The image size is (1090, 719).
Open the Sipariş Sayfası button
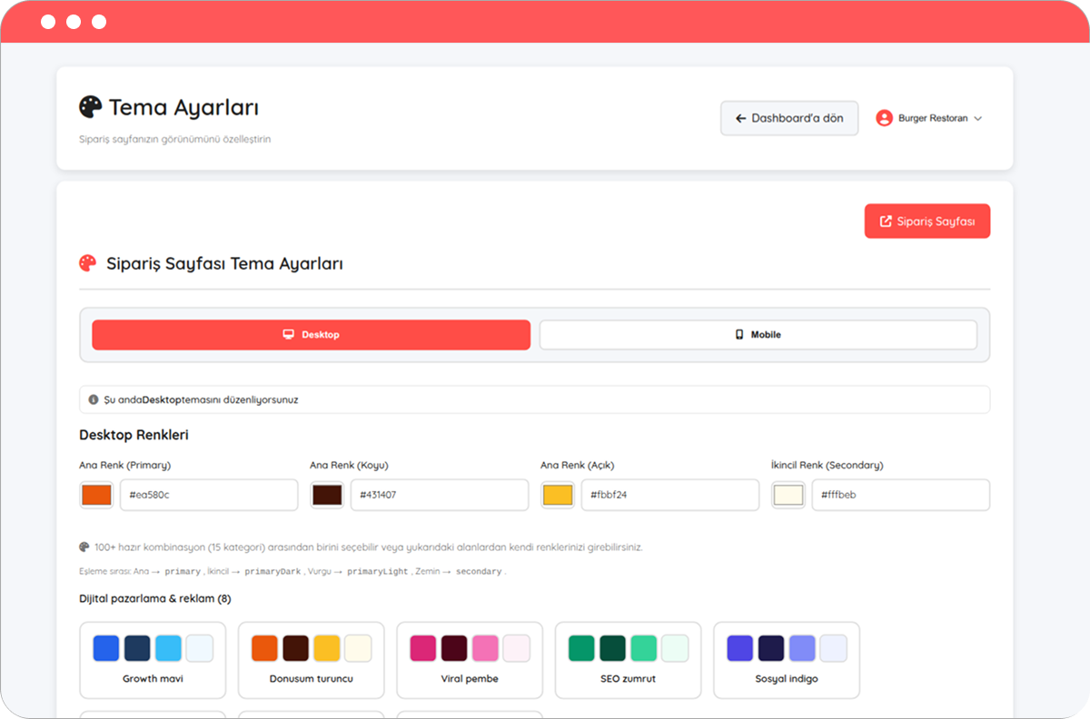coord(926,222)
